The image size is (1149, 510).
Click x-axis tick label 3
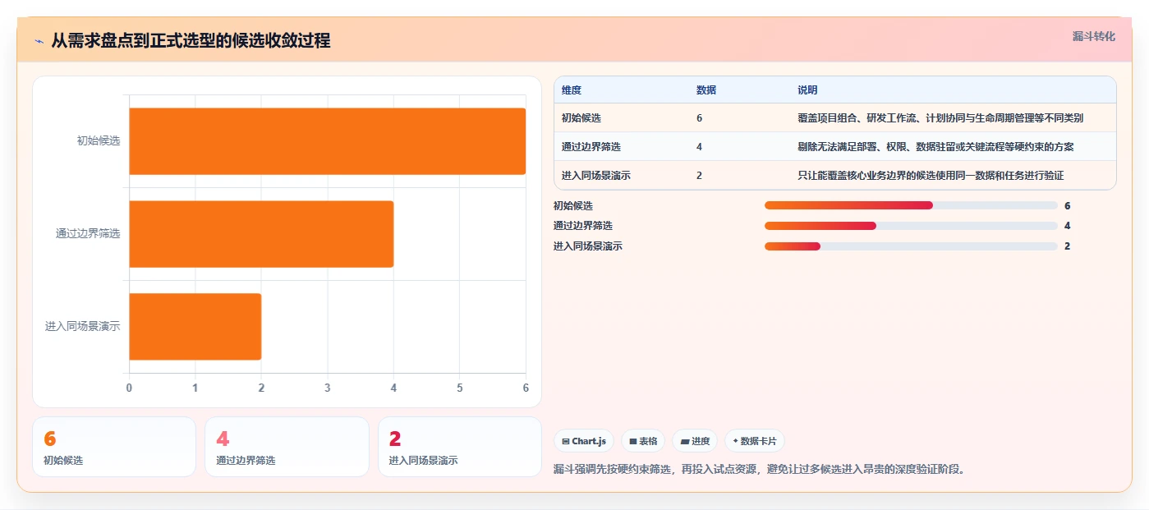point(328,388)
